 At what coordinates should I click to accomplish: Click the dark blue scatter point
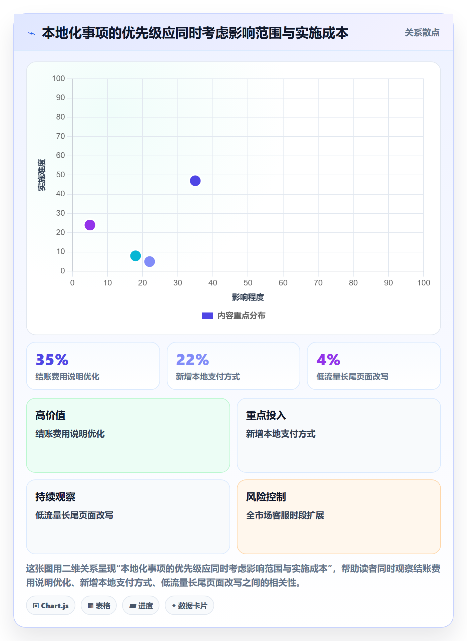click(195, 181)
